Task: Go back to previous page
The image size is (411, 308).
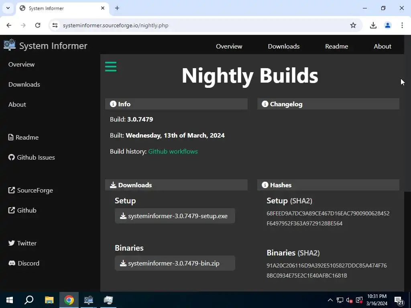Action: click(x=9, y=25)
